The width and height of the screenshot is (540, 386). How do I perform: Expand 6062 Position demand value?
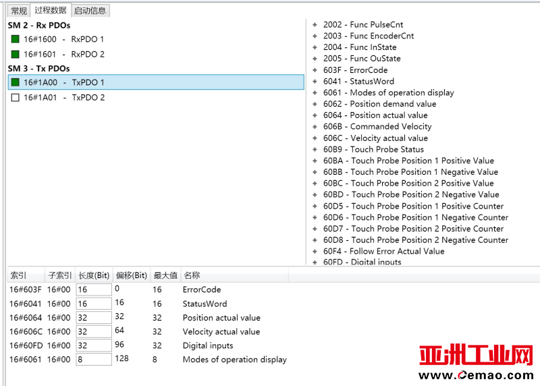click(x=315, y=104)
